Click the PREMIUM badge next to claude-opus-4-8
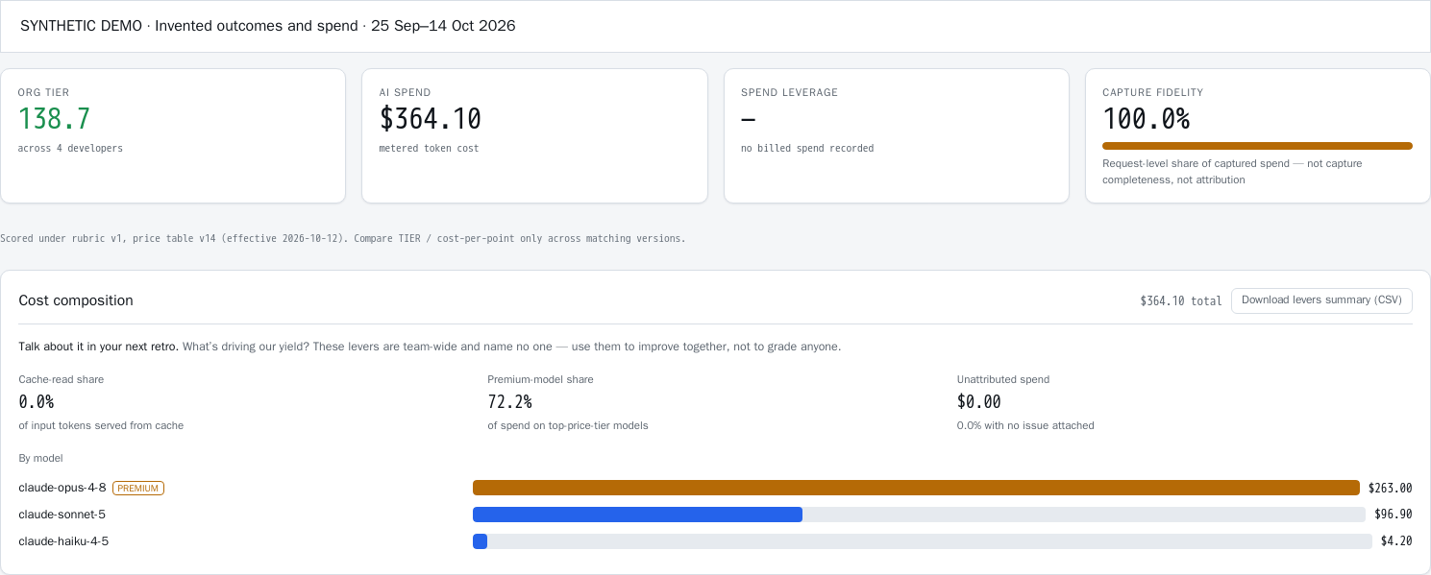Image resolution: width=1431 pixels, height=575 pixels. (138, 488)
